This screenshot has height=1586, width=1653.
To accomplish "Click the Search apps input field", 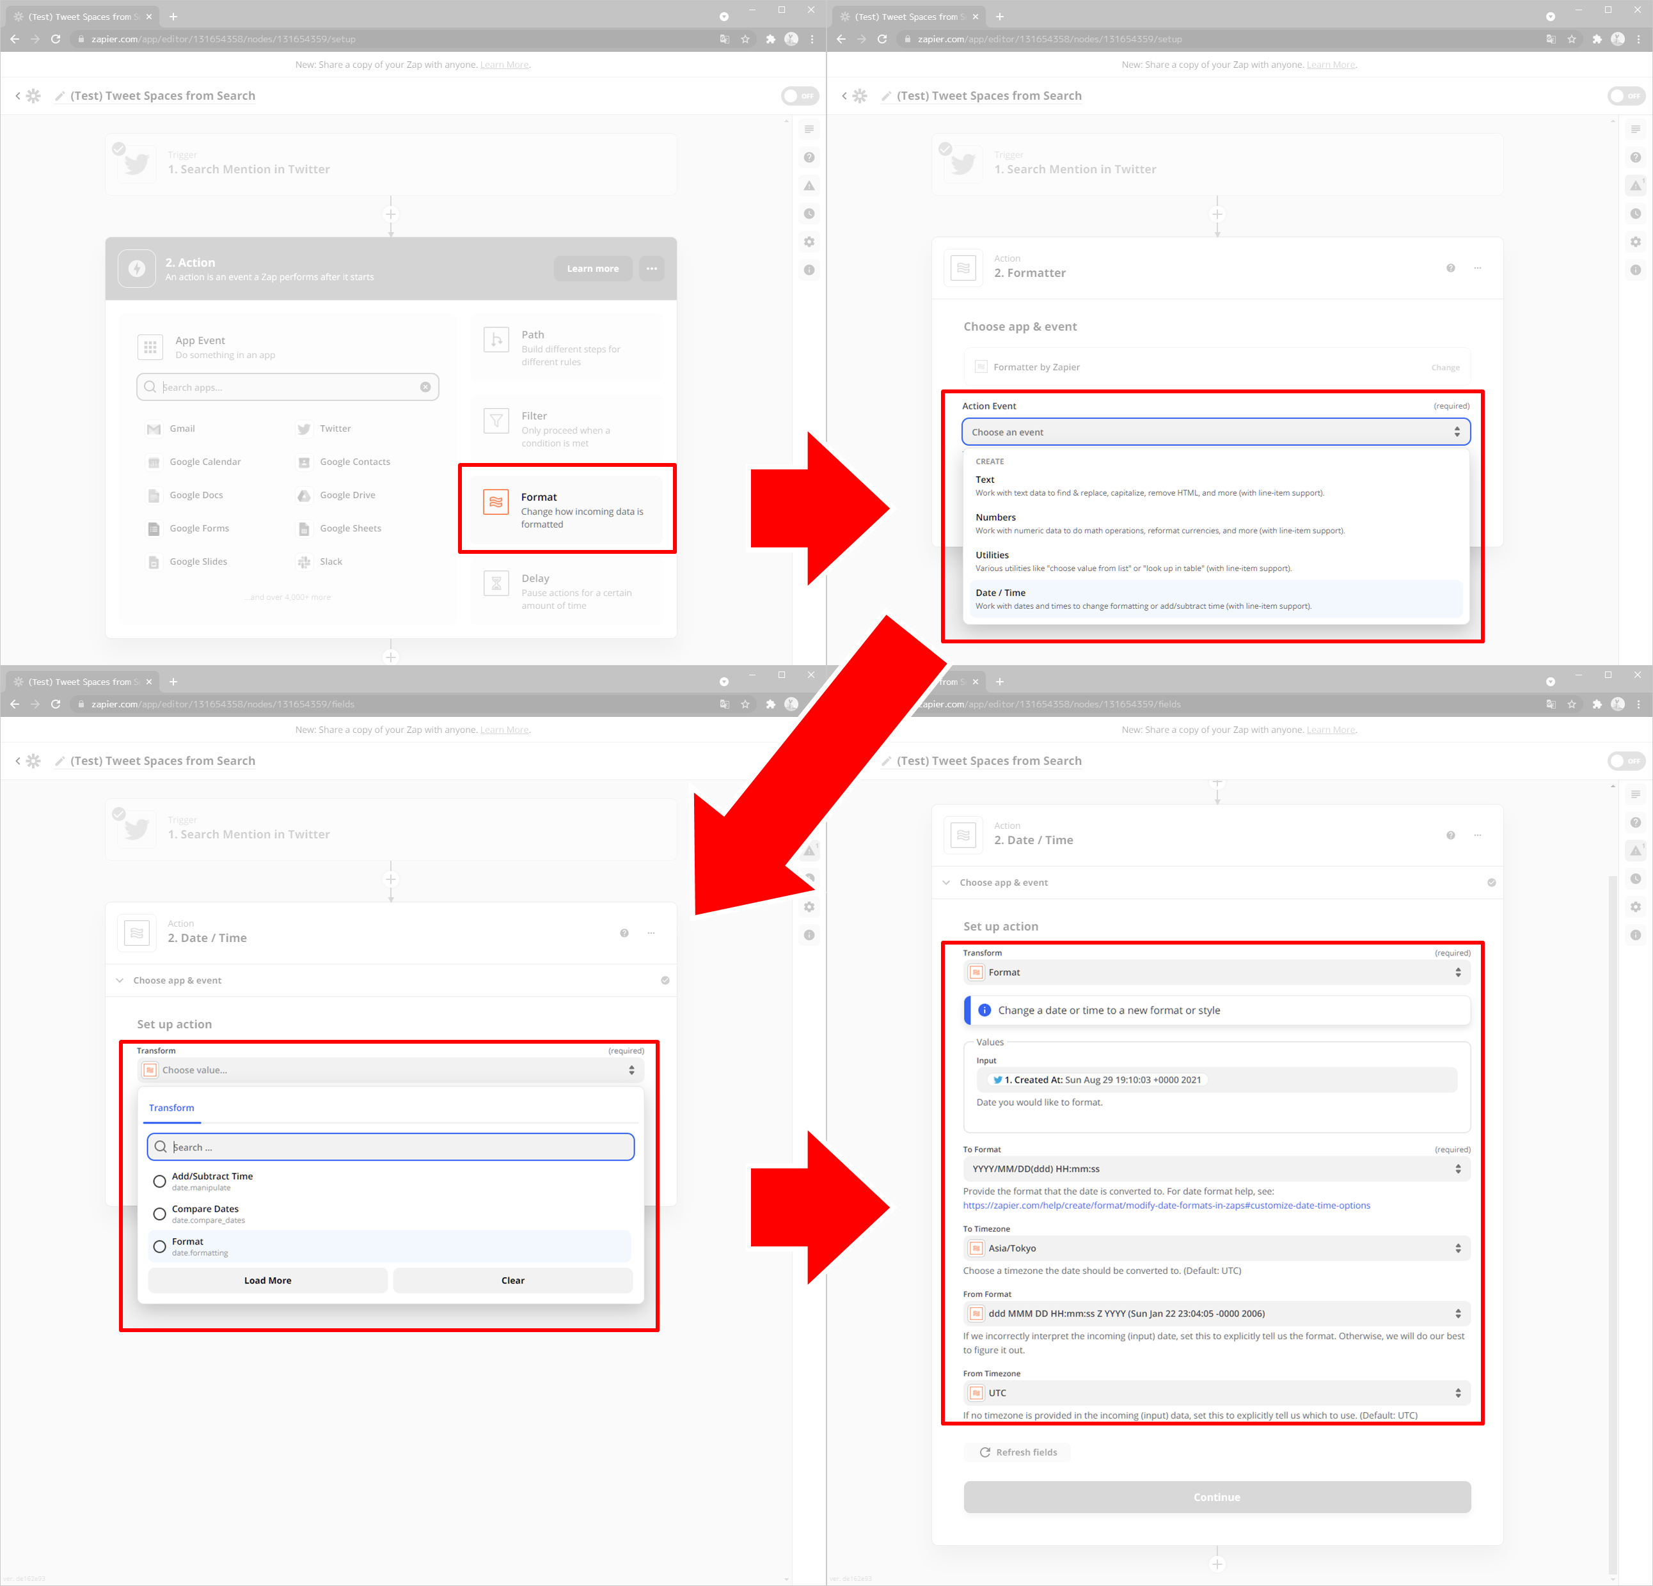I will (287, 387).
